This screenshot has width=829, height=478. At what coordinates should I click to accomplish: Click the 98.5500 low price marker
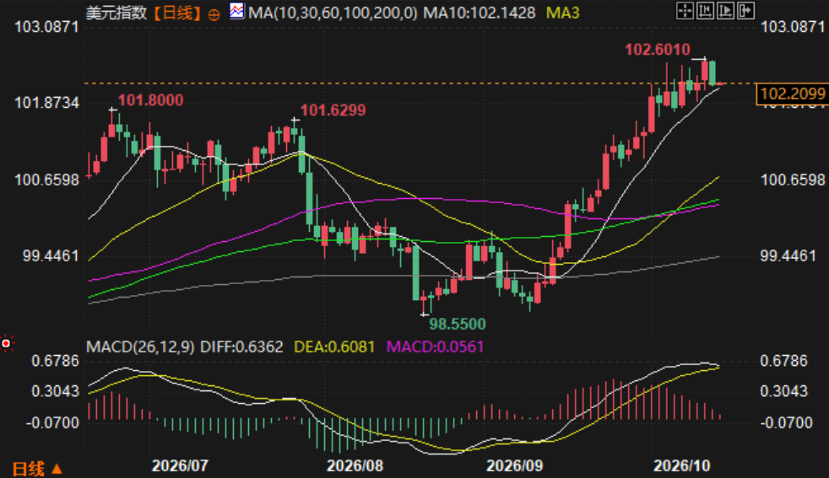click(458, 324)
